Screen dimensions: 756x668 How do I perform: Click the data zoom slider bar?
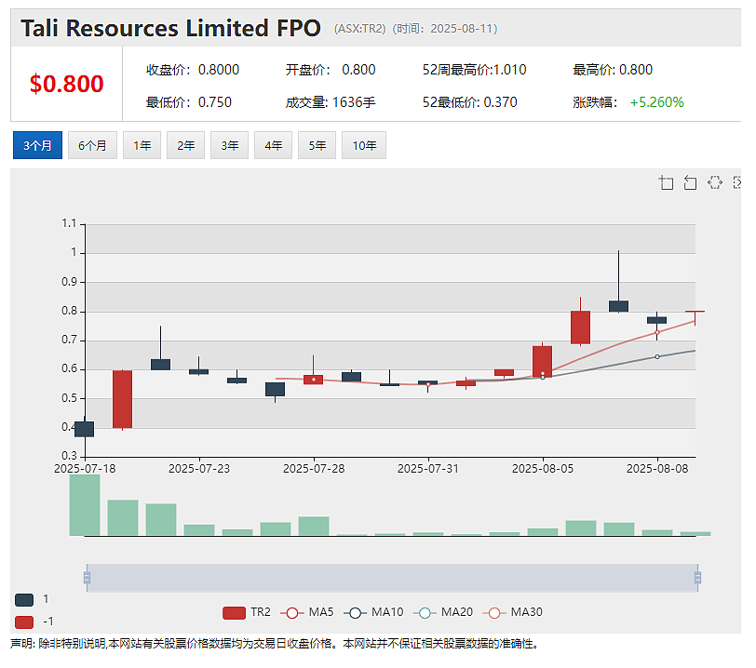392,578
